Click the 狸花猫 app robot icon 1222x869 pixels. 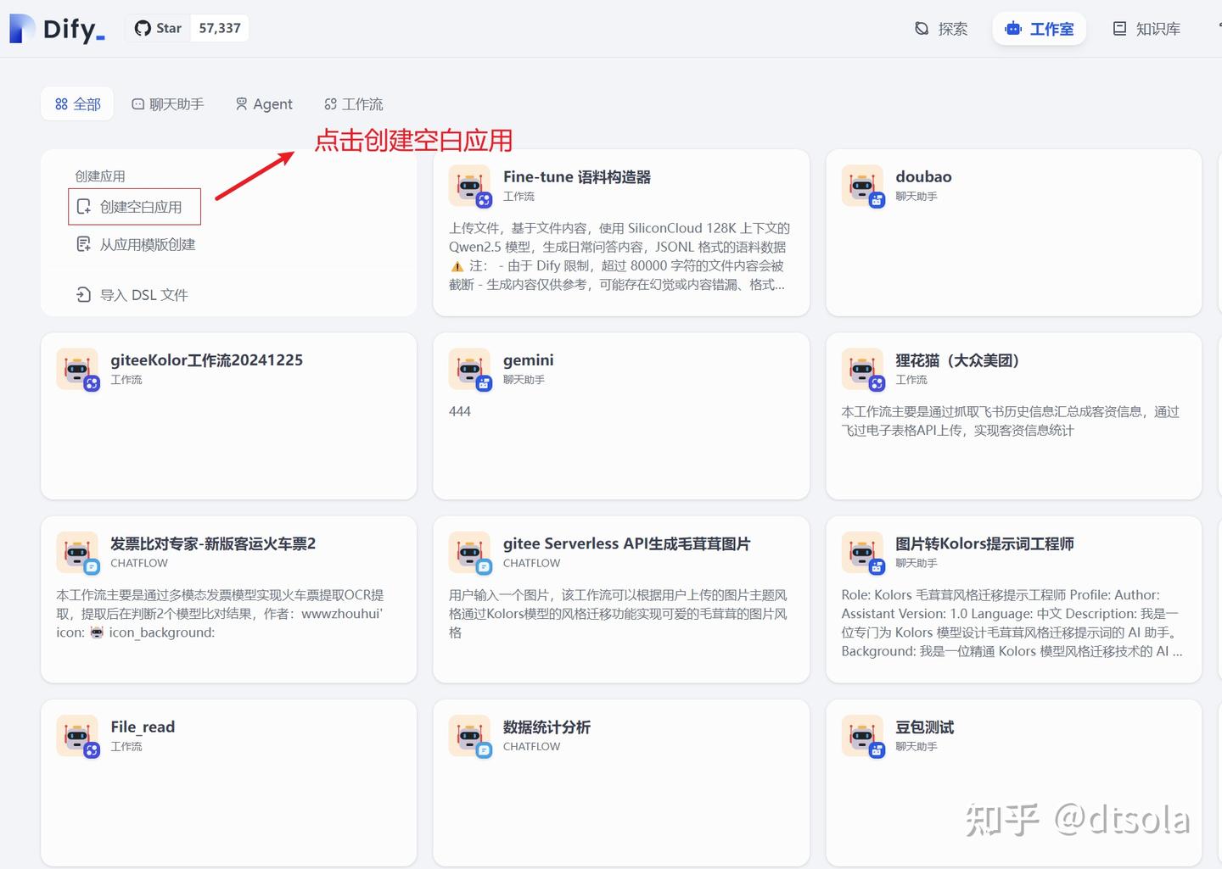coord(862,369)
